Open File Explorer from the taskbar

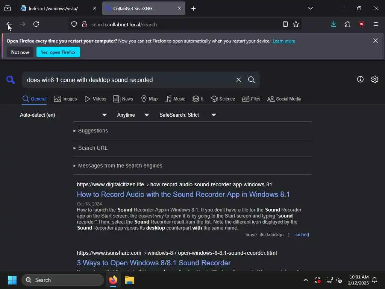point(129,280)
